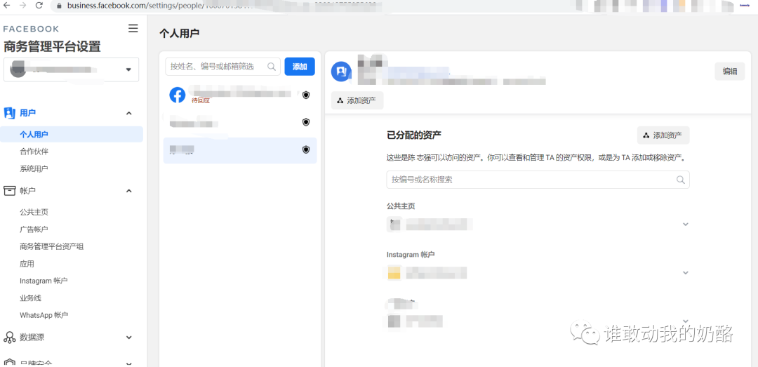Open 应用 in sidebar
Viewport: 758px width, 367px height.
tap(27, 264)
